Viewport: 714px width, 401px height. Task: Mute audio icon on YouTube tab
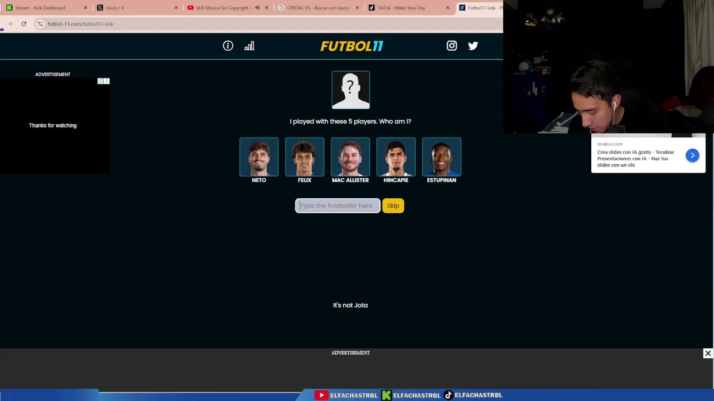click(257, 8)
